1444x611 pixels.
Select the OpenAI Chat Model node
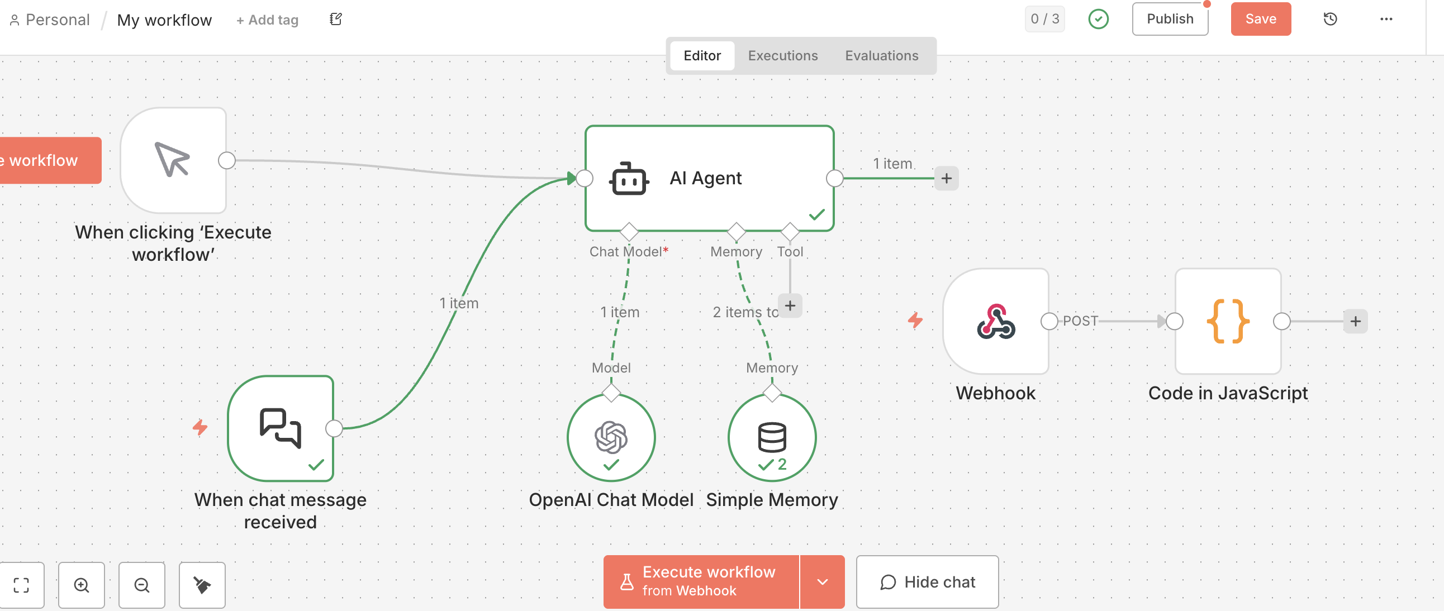(611, 437)
